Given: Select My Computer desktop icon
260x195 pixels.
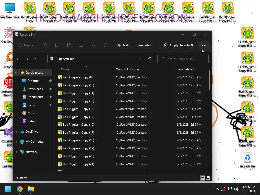Looking at the screenshot, I should (x=10, y=11).
